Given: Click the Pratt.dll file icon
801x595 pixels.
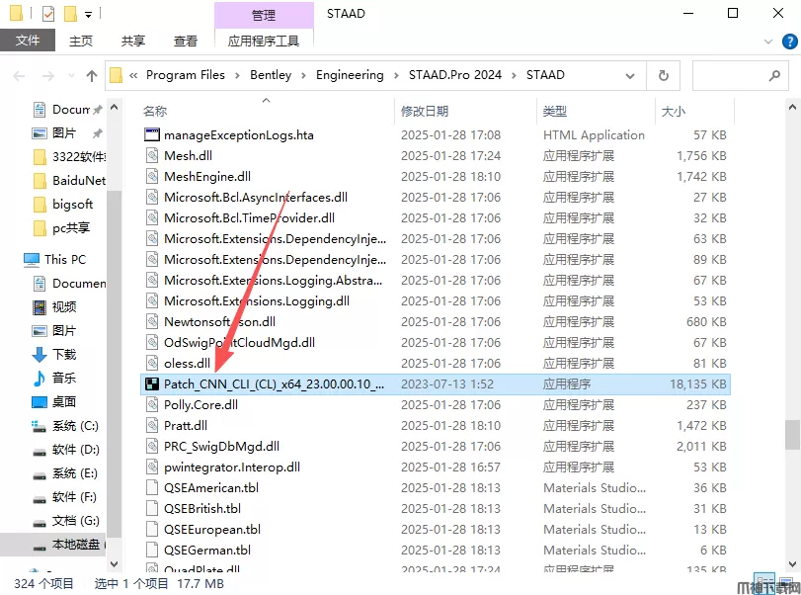Looking at the screenshot, I should pyautogui.click(x=152, y=425).
